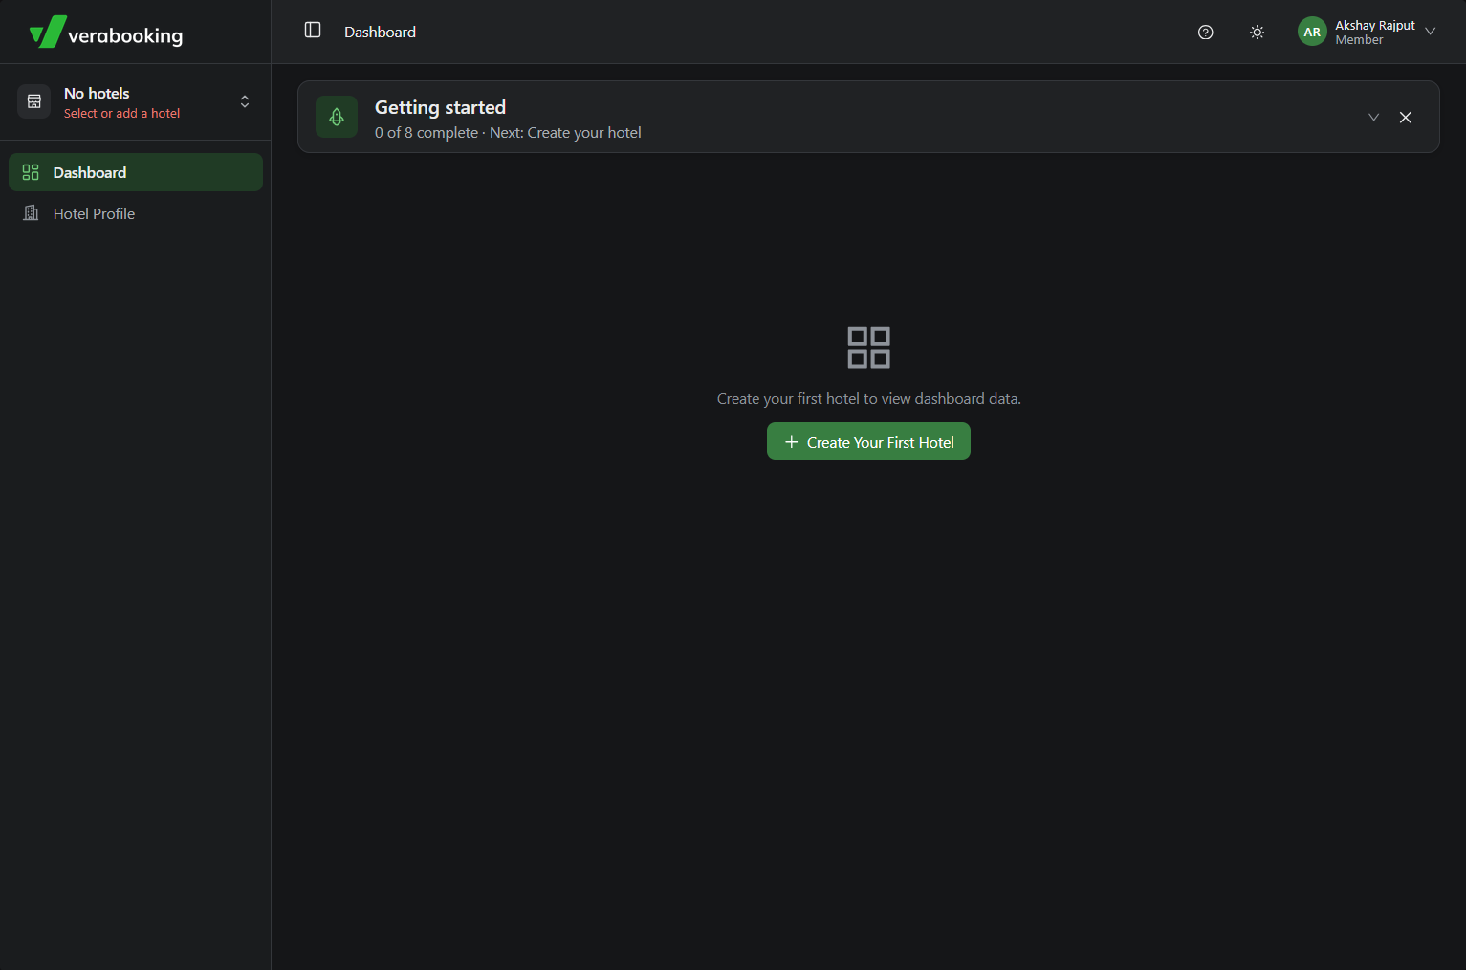Click the AR user avatar
Image resolution: width=1466 pixels, height=970 pixels.
click(x=1312, y=32)
